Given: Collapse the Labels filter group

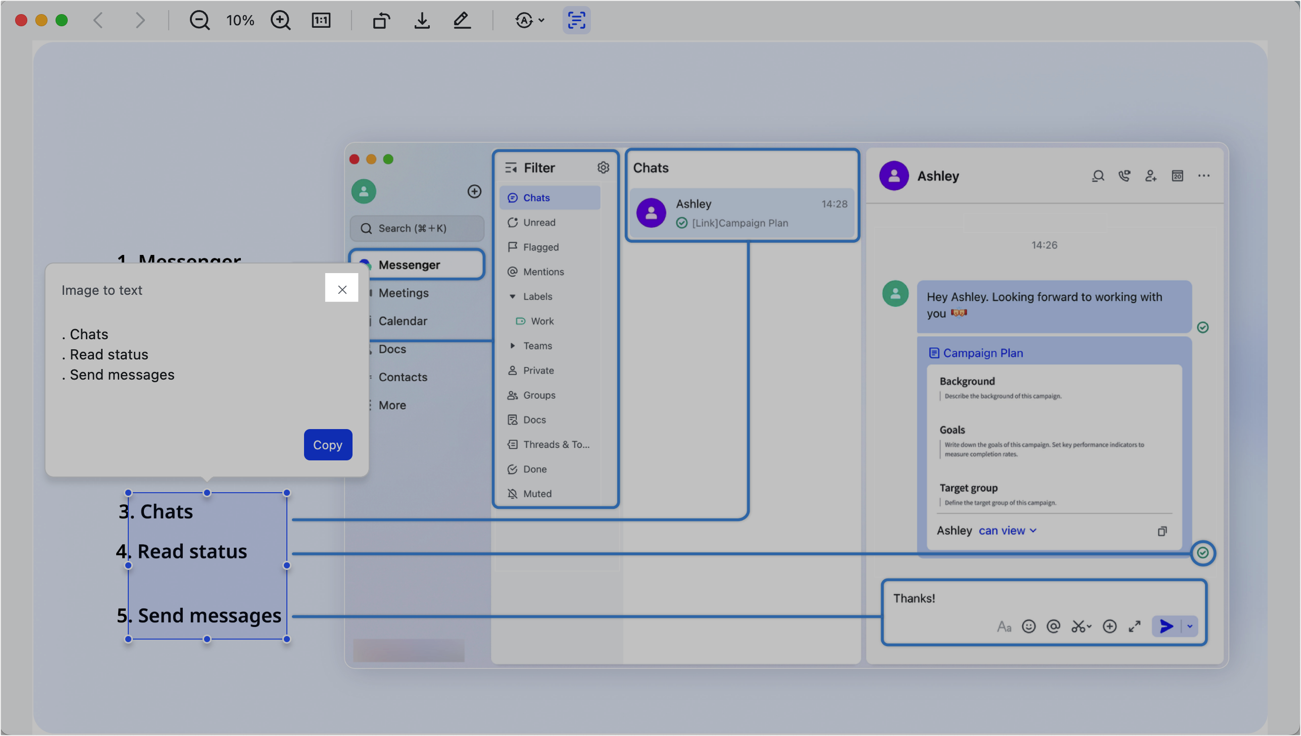Looking at the screenshot, I should pos(512,297).
